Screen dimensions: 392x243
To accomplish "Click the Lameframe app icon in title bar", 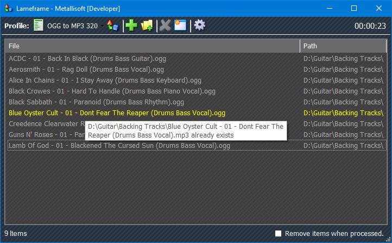I will pyautogui.click(x=9, y=9).
